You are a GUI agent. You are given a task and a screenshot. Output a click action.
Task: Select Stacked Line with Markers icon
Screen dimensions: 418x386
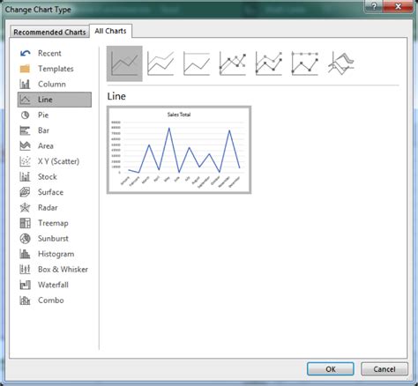269,63
